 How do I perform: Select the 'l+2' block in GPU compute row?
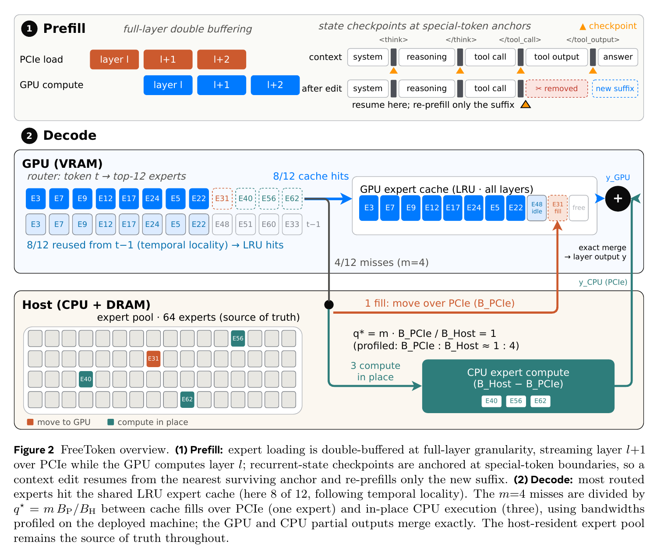[275, 85]
